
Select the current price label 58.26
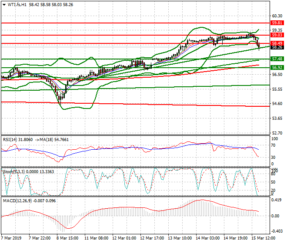point(277,47)
